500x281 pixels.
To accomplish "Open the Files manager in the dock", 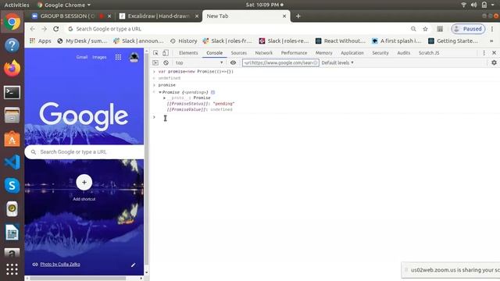I will [x=12, y=116].
